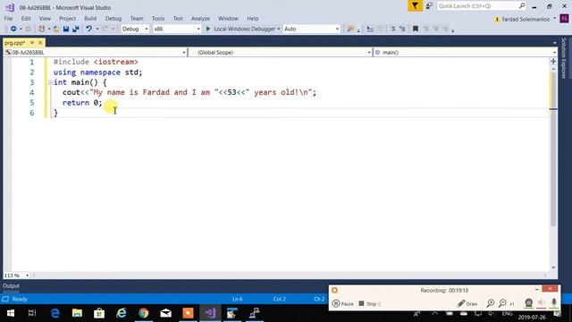Click the recorder zoom in magnifier

(x=491, y=303)
